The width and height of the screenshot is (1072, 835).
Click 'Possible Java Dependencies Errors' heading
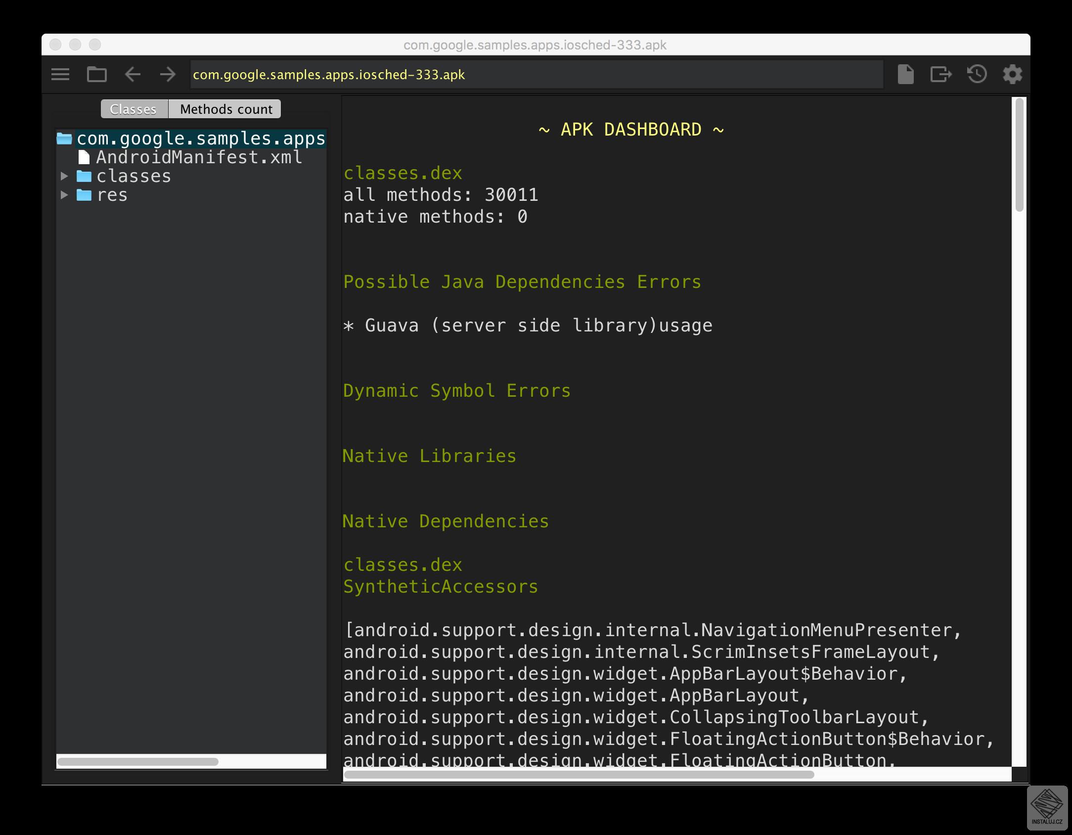pos(522,282)
